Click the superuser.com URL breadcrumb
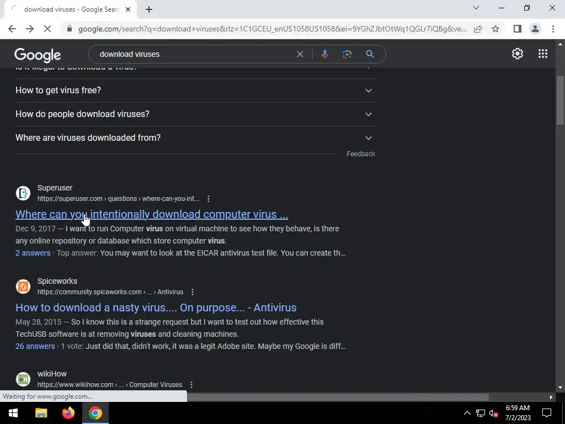565x424 pixels. coord(118,199)
